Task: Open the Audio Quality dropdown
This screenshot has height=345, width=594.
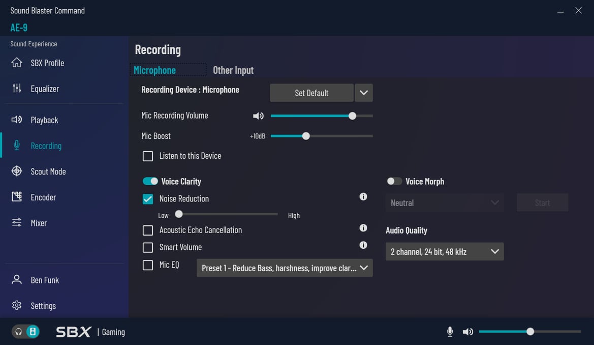Action: click(445, 251)
